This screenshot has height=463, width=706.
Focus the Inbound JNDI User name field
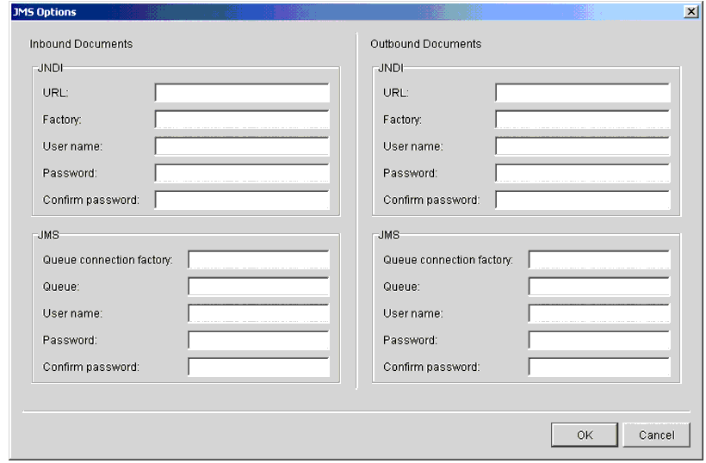(242, 146)
